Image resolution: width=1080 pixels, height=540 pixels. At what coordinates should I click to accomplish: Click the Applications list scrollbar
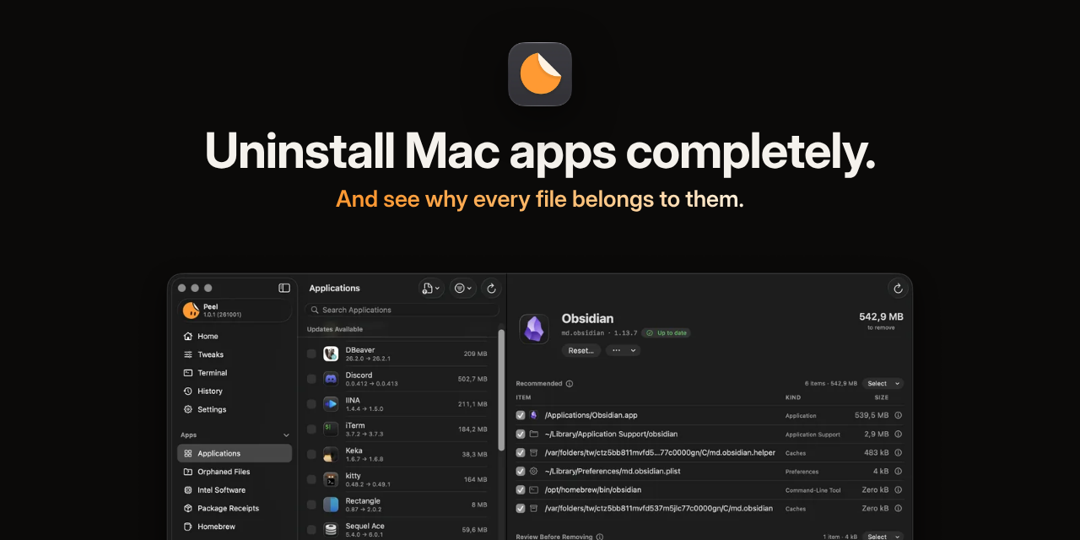[x=501, y=389]
